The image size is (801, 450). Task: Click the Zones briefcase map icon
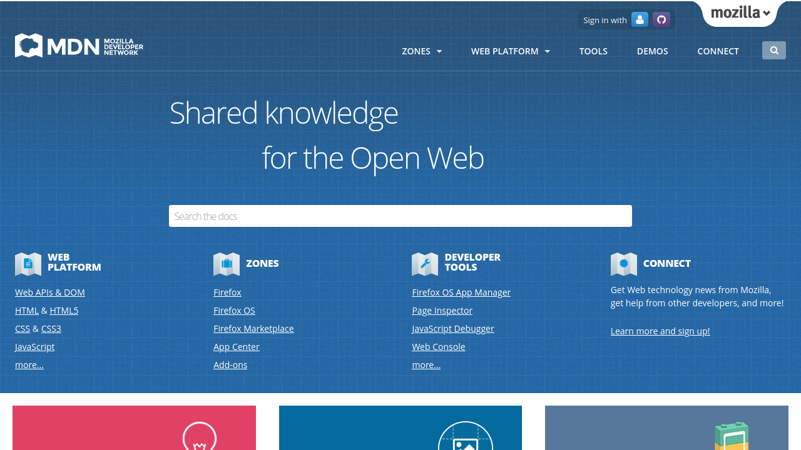point(227,264)
